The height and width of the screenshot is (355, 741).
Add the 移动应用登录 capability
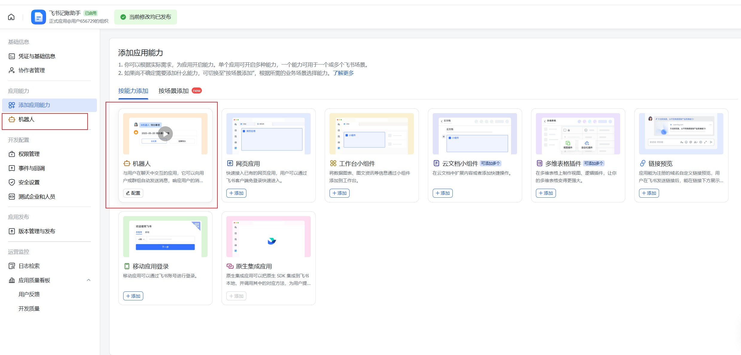coord(133,296)
